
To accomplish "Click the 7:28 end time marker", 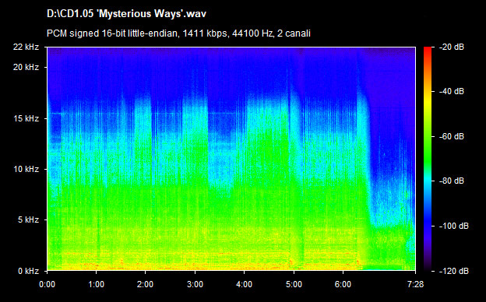I will pyautogui.click(x=415, y=284).
